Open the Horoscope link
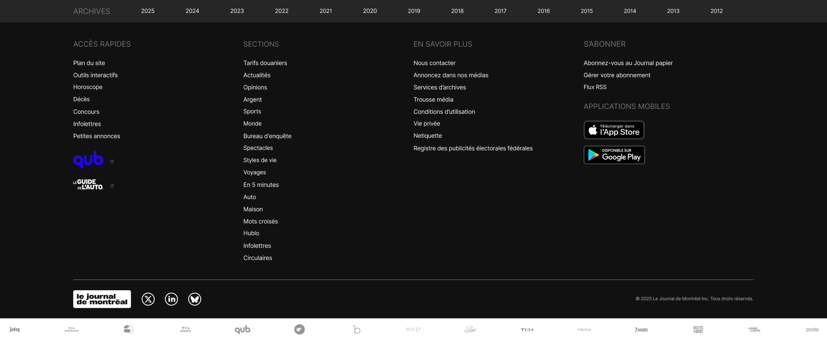The height and width of the screenshot is (341, 827). (x=88, y=87)
